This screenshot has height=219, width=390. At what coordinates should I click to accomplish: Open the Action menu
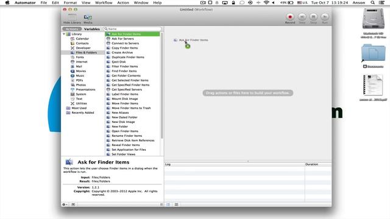coord(123,2)
